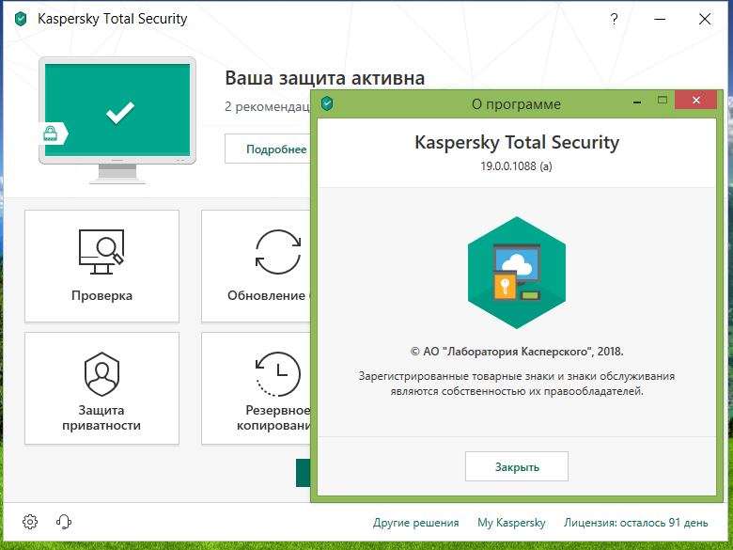Close the О программе dialog with red X
Image resolution: width=733 pixels, height=550 pixels.
pos(695,100)
